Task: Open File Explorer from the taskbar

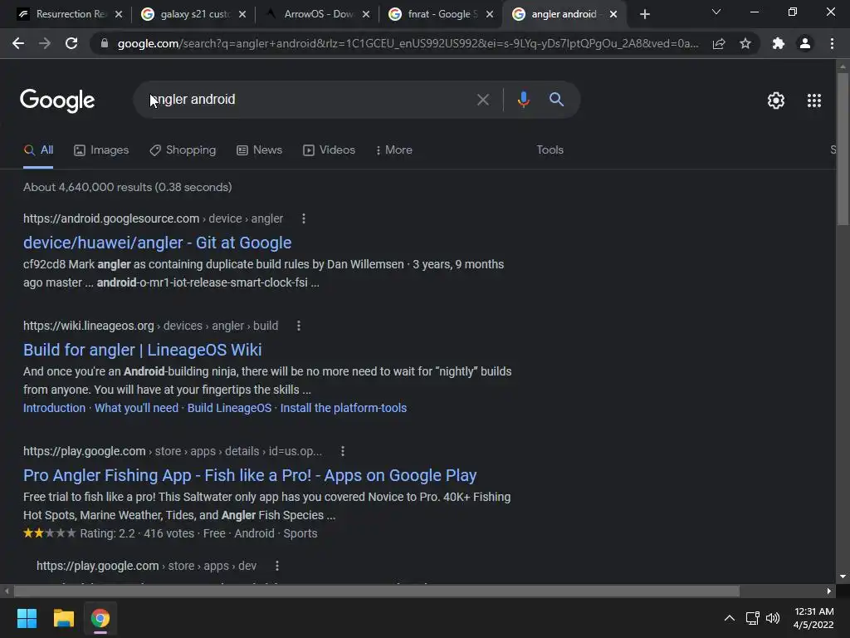Action: (63, 618)
